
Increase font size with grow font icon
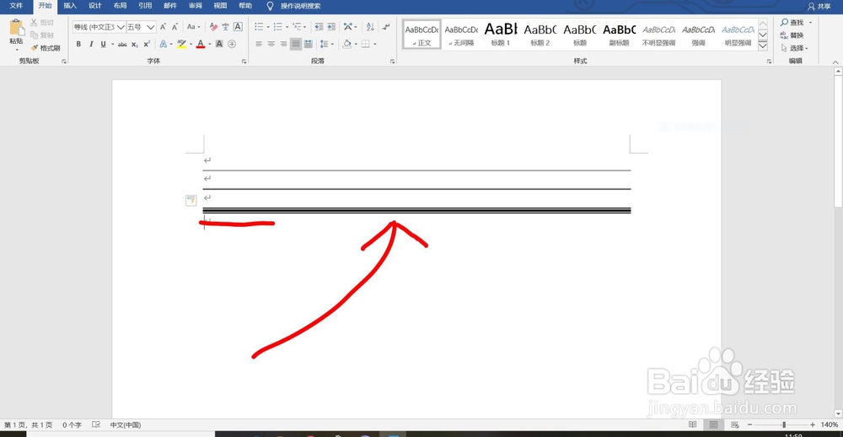pyautogui.click(x=163, y=27)
